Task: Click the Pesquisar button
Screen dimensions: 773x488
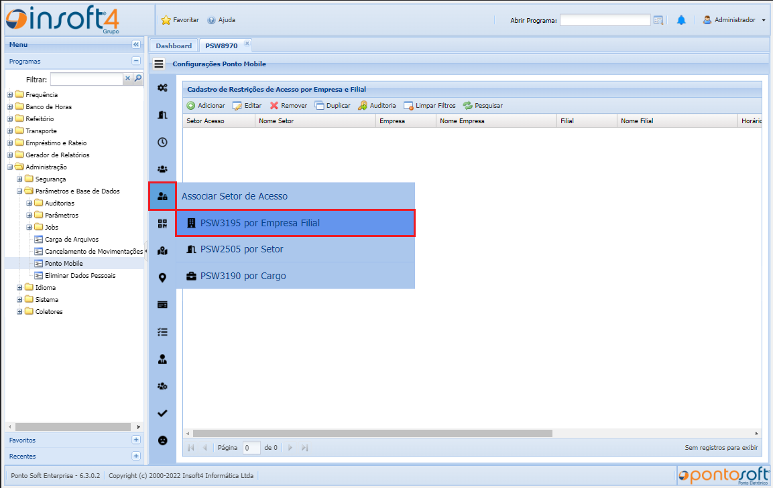Action: pyautogui.click(x=483, y=106)
